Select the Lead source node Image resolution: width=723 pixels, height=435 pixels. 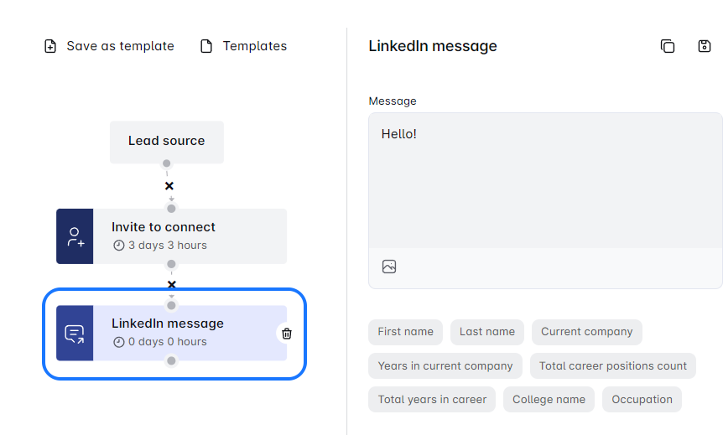167,141
